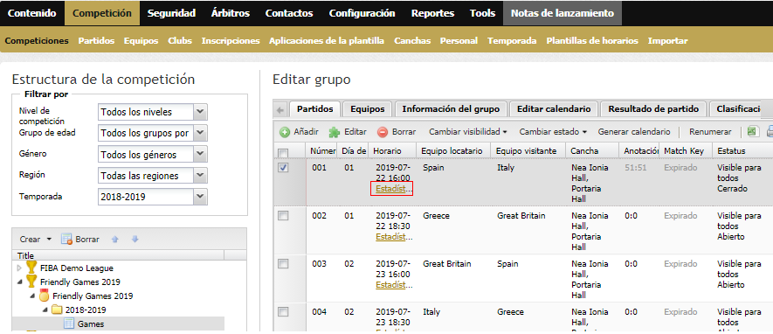
Task: Move tree item down with arrow
Action: click(135, 240)
